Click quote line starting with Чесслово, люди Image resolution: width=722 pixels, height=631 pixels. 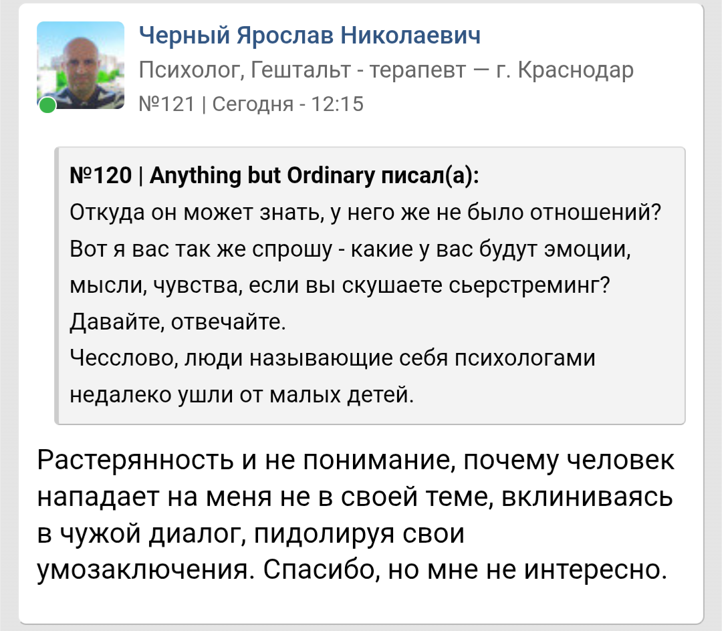point(332,358)
